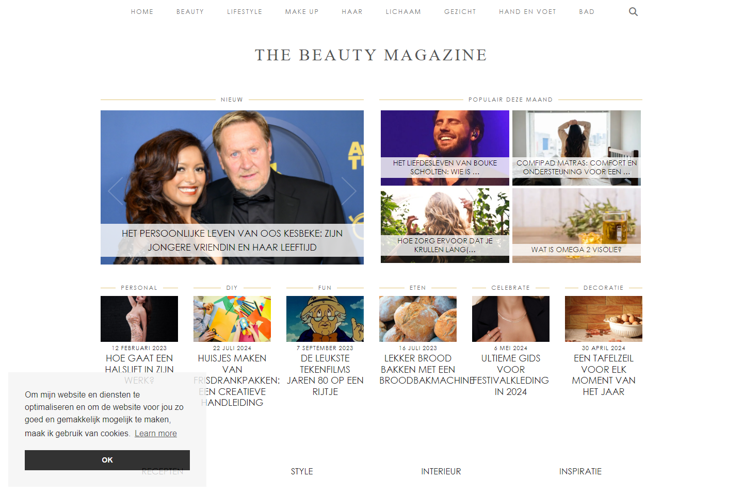This screenshot has height=495, width=743.
Task: Visit The Beauty Magazine site title
Action: [x=371, y=55]
